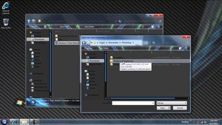Viewport: 222px width, 125px height.
Task: Click Computer in rear Explorer's navigation pane
Action: pos(36,80)
